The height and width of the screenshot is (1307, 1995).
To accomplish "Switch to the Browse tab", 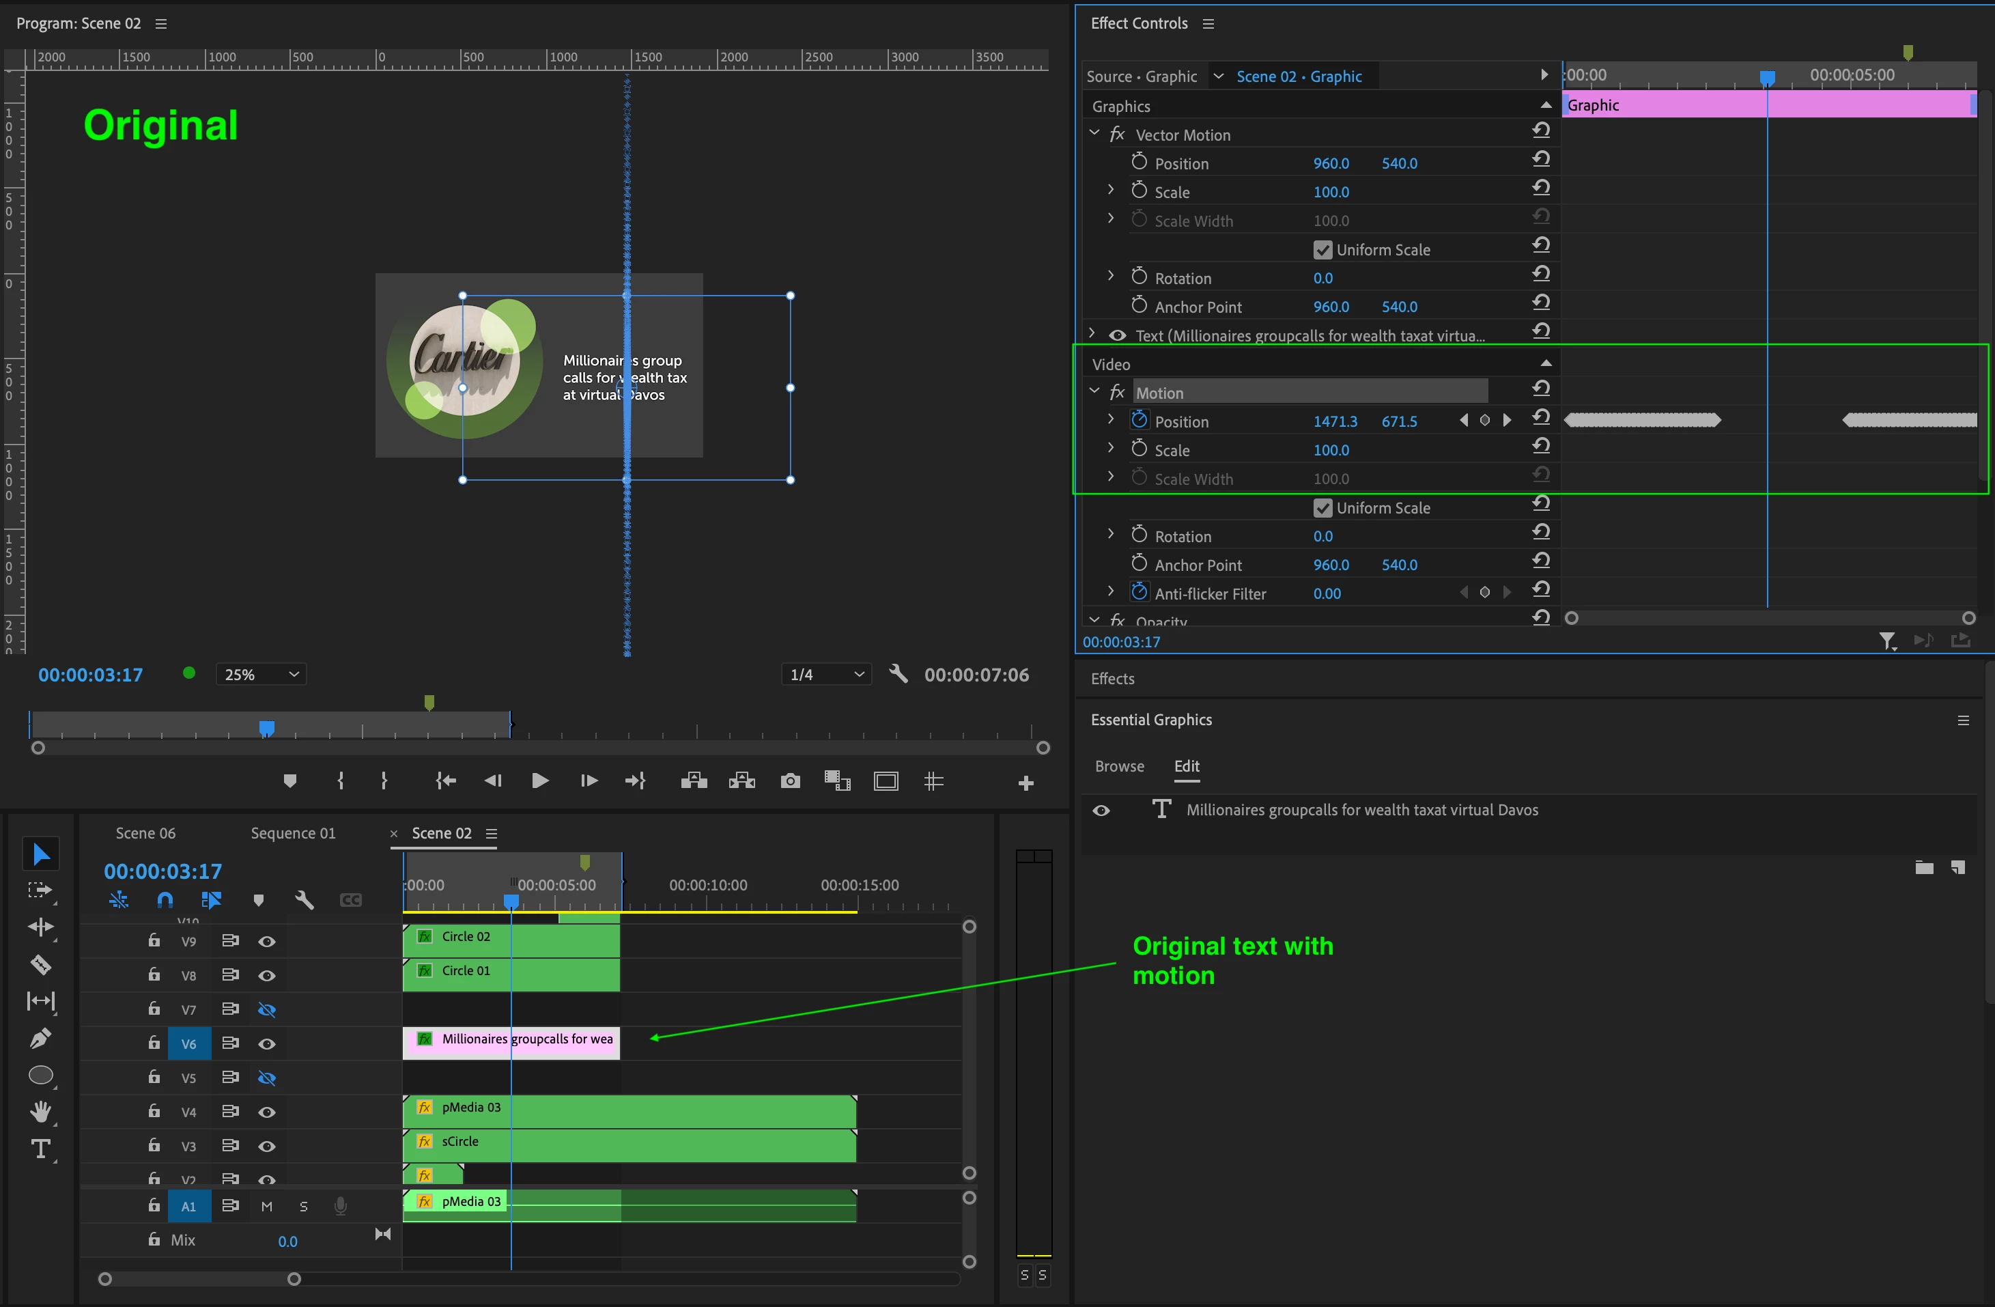I will click(x=1119, y=766).
